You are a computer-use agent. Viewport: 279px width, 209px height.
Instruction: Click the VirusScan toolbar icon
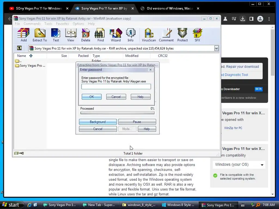click(x=149, y=35)
